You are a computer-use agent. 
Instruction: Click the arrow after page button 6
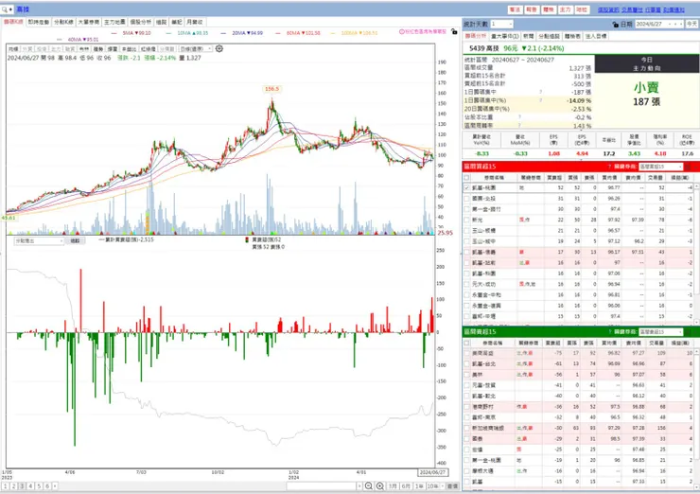[55, 486]
